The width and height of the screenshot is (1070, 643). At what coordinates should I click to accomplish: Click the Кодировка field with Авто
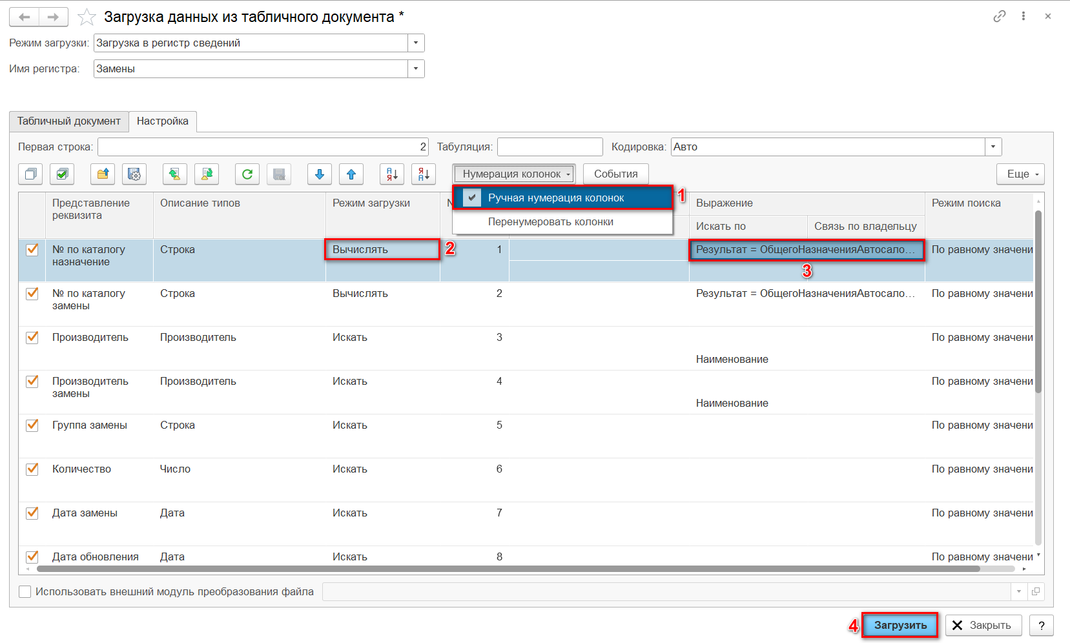[828, 147]
